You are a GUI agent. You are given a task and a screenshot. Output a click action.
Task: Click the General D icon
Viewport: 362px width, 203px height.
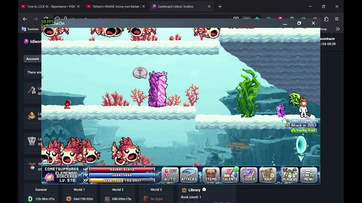point(30,199)
